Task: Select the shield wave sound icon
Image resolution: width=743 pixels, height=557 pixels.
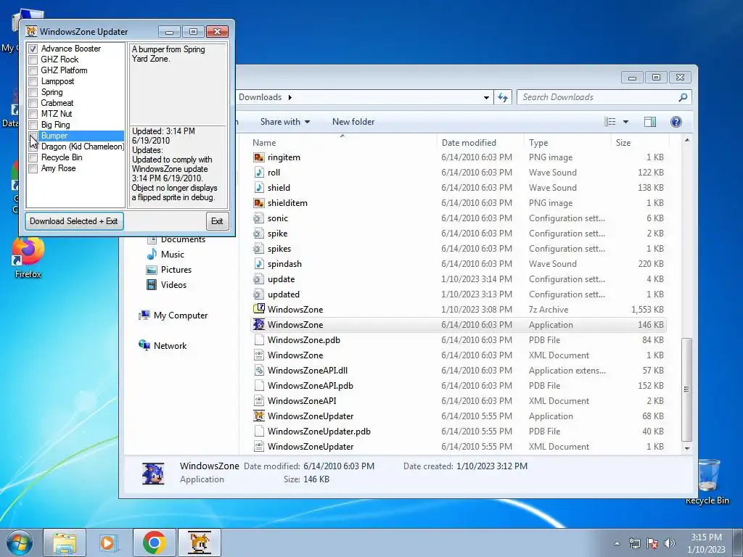Action: click(x=259, y=188)
